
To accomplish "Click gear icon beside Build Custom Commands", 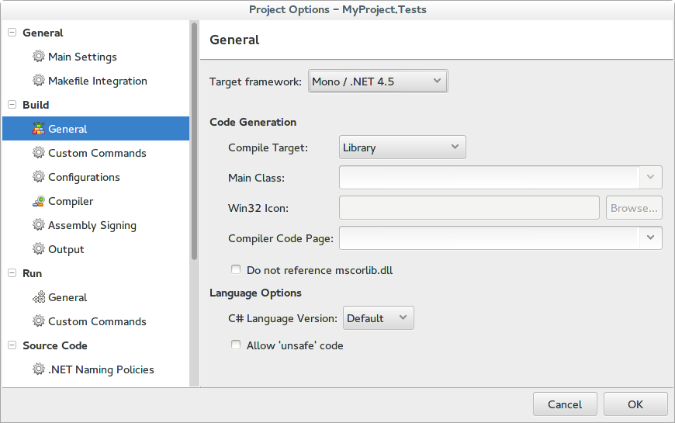I will [x=39, y=152].
